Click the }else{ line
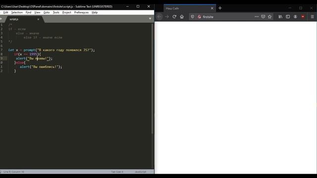Screen dimensions: 317x178 tap(20, 63)
